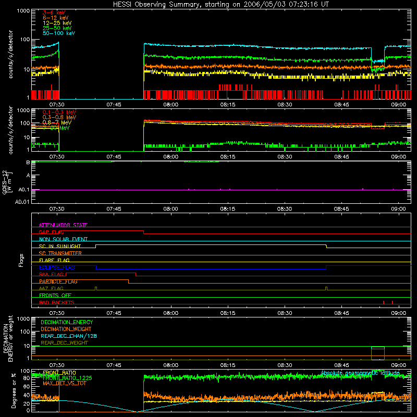
Task: Click the SC_TRANSMITTER flag label
Action: point(60,253)
